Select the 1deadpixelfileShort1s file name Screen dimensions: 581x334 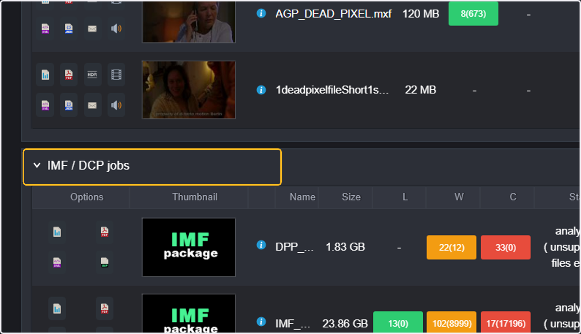332,90
